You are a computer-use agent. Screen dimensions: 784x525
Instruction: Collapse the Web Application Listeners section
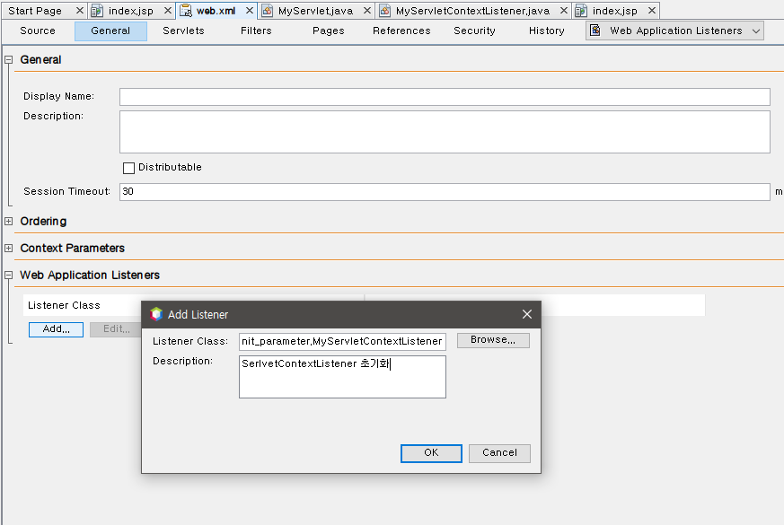(x=8, y=276)
